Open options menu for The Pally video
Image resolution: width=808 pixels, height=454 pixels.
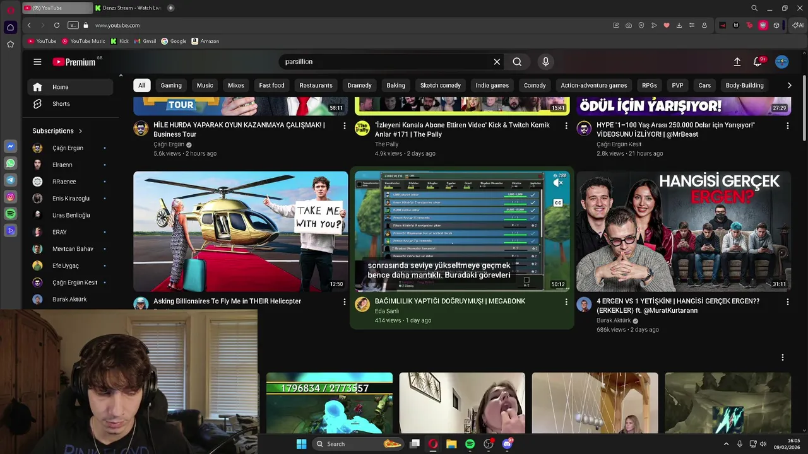click(566, 126)
